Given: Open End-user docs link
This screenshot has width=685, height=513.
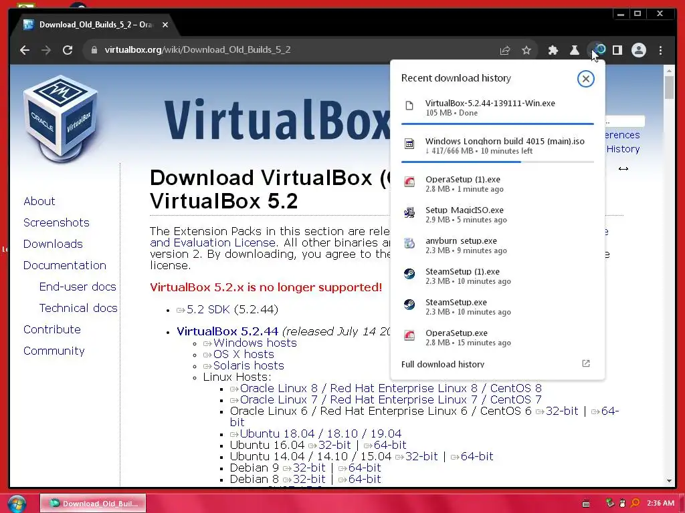Looking at the screenshot, I should (x=78, y=287).
